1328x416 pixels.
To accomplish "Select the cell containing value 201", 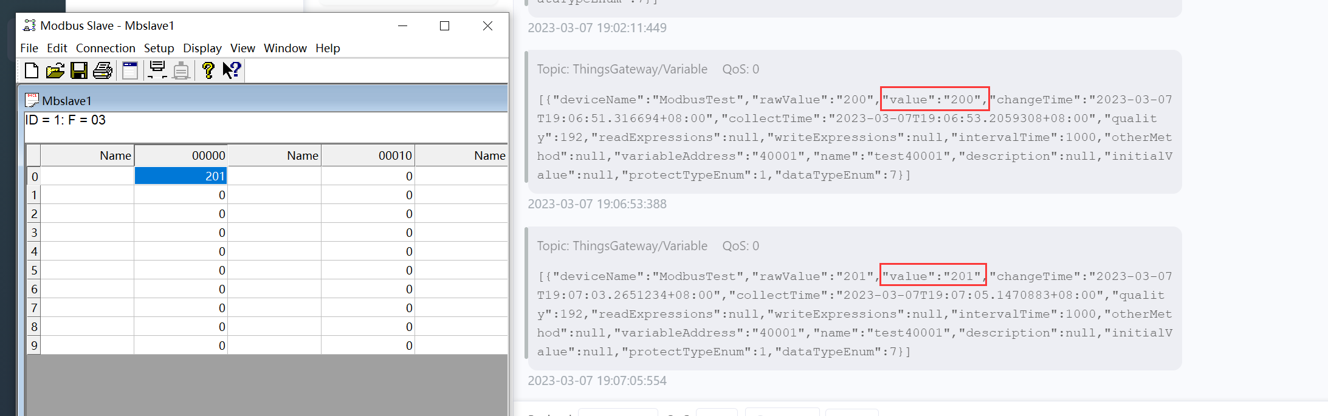I will coord(181,176).
